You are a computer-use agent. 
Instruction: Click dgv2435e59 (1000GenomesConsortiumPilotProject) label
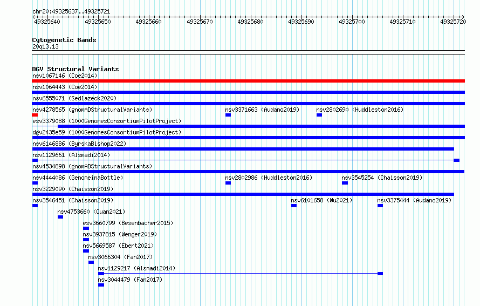[x=107, y=132]
